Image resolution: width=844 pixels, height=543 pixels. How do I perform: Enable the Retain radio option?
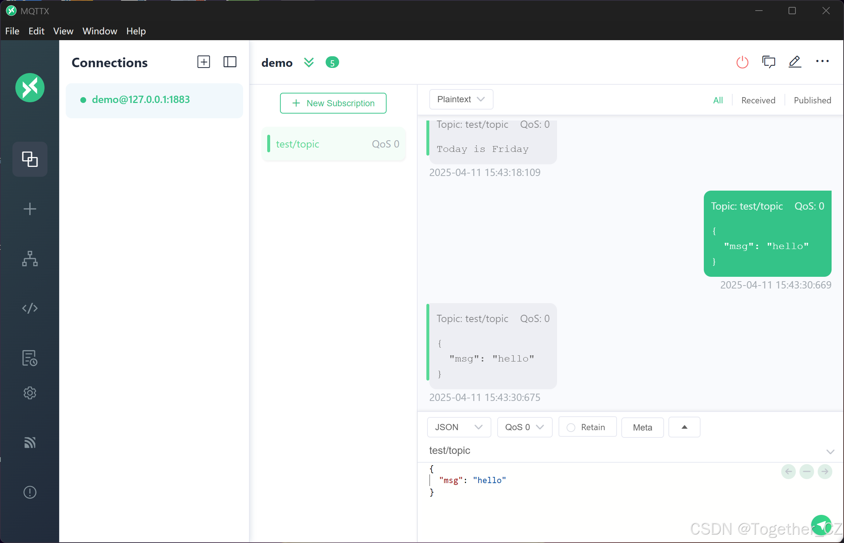click(x=571, y=427)
